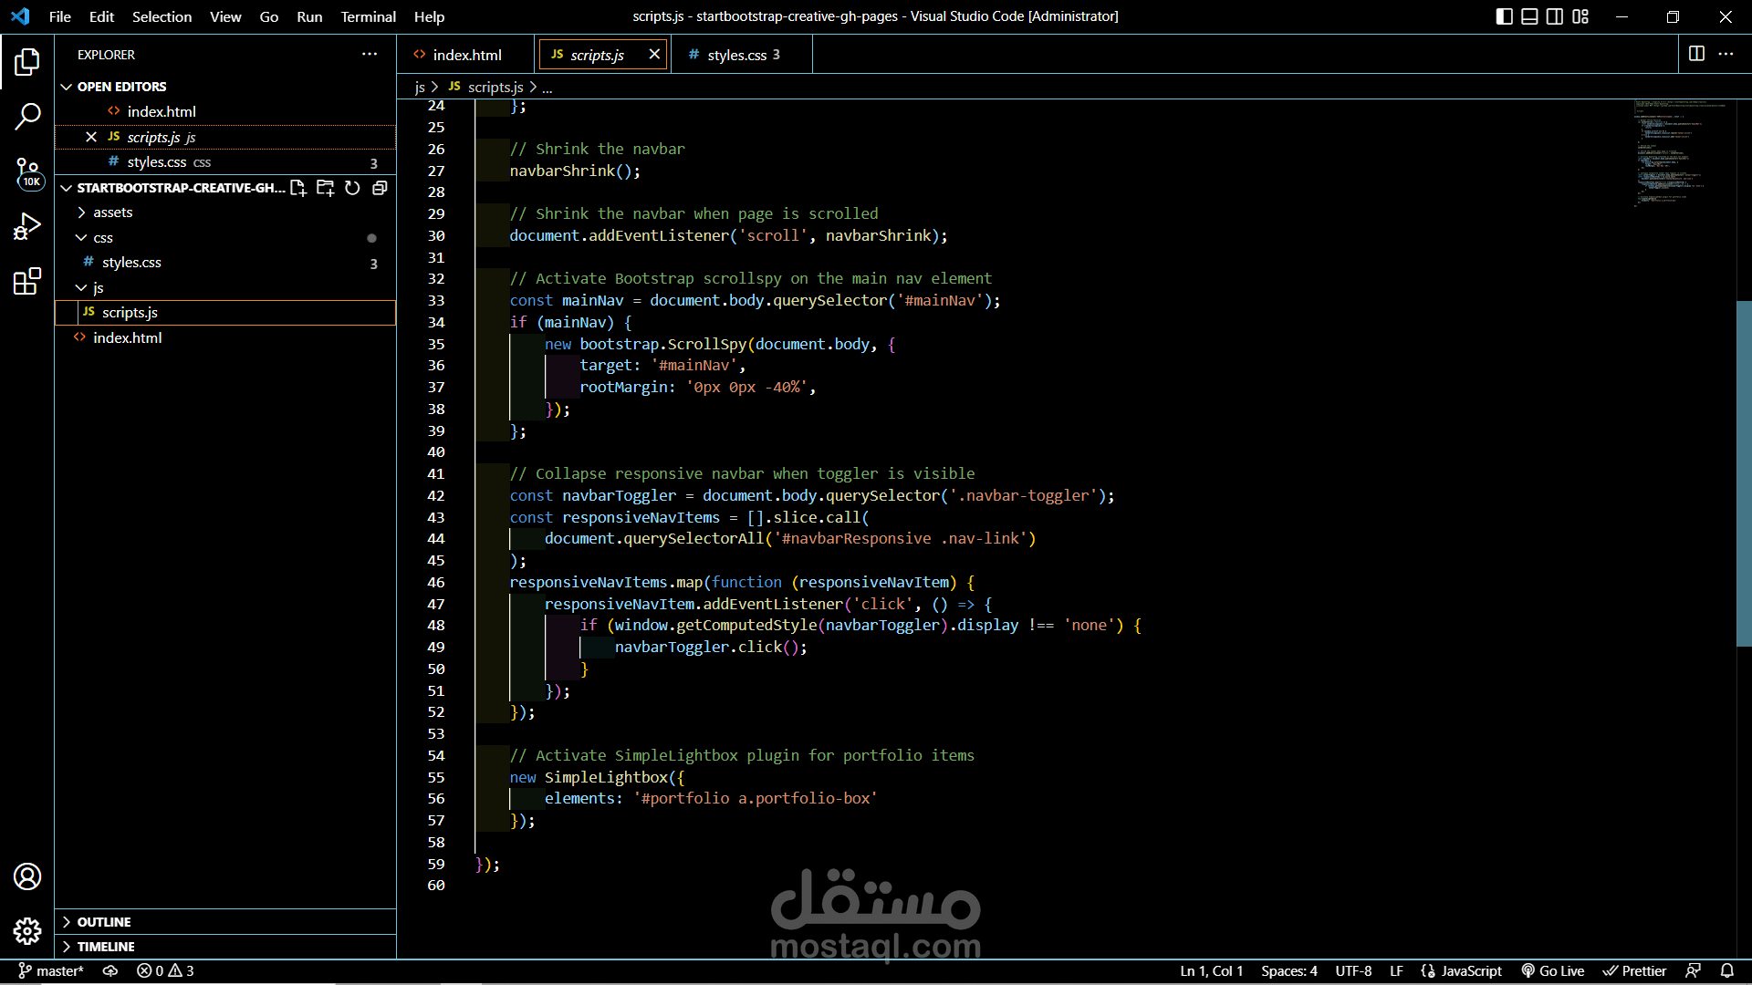Select styles.css in Open Editors

[x=225, y=162]
